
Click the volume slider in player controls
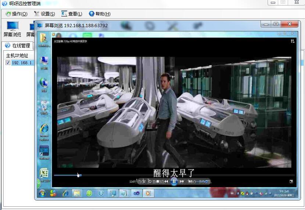[201, 182]
